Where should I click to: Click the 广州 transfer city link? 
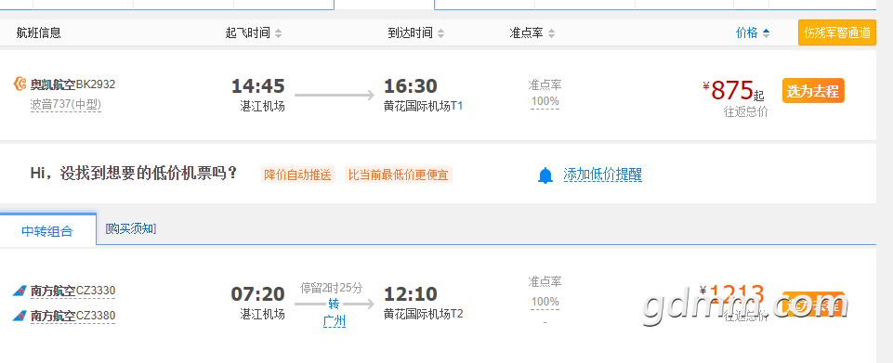coord(335,321)
